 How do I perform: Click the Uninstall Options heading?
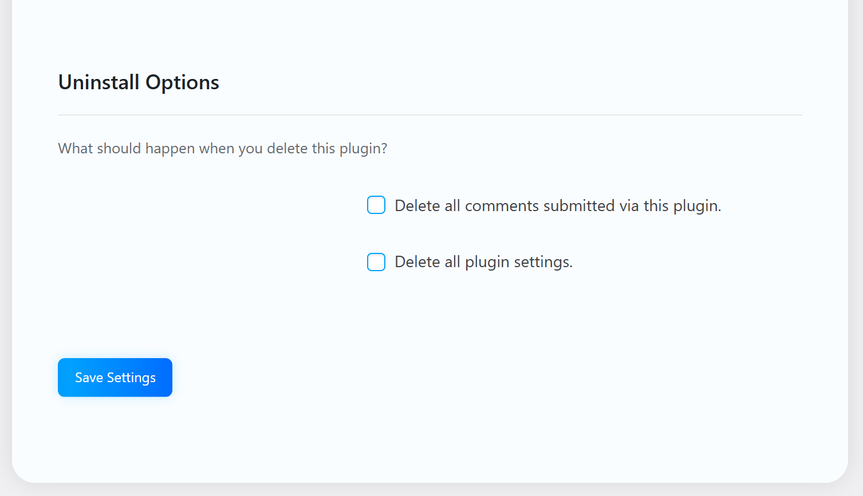click(139, 82)
